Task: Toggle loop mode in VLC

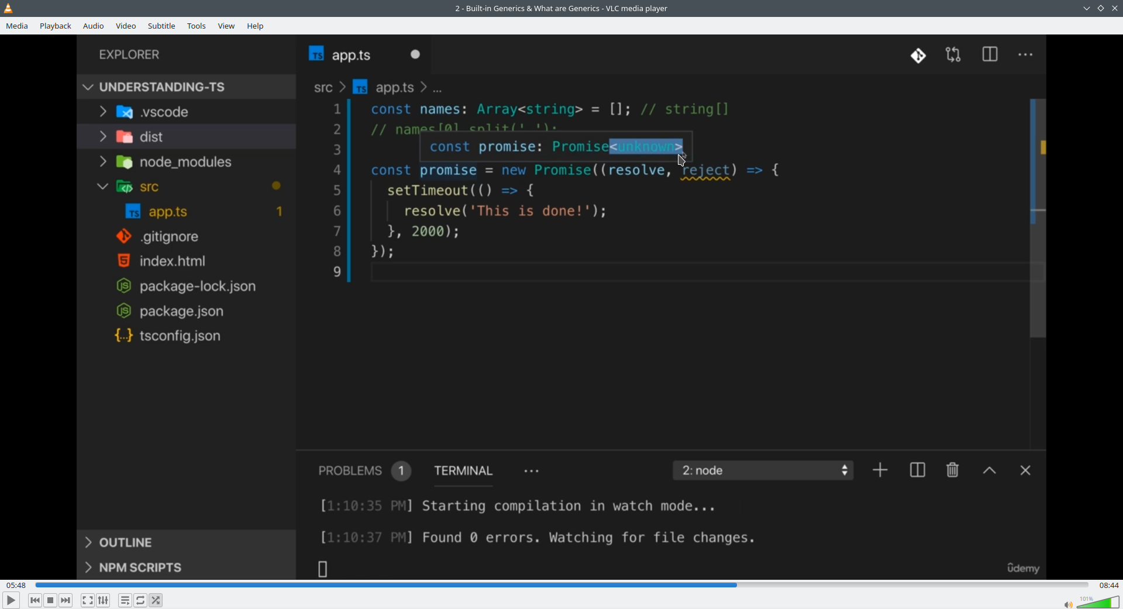Action: (141, 600)
